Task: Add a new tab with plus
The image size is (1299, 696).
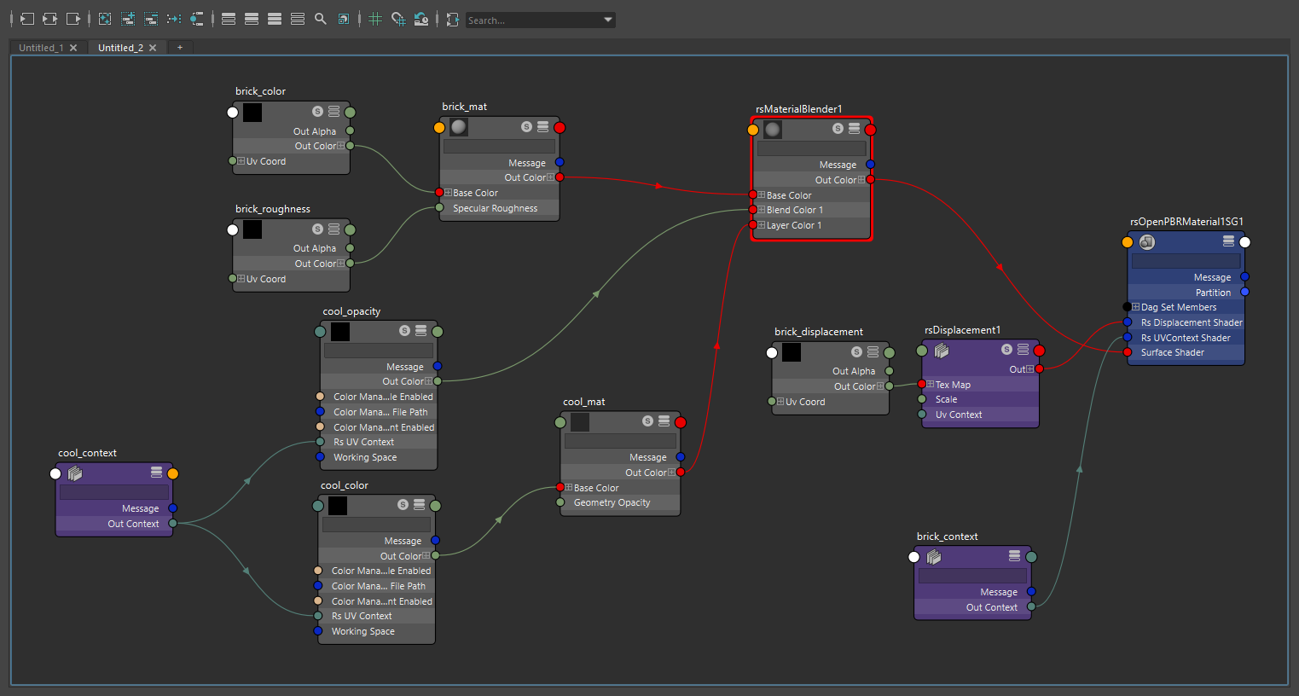Action: coord(180,48)
